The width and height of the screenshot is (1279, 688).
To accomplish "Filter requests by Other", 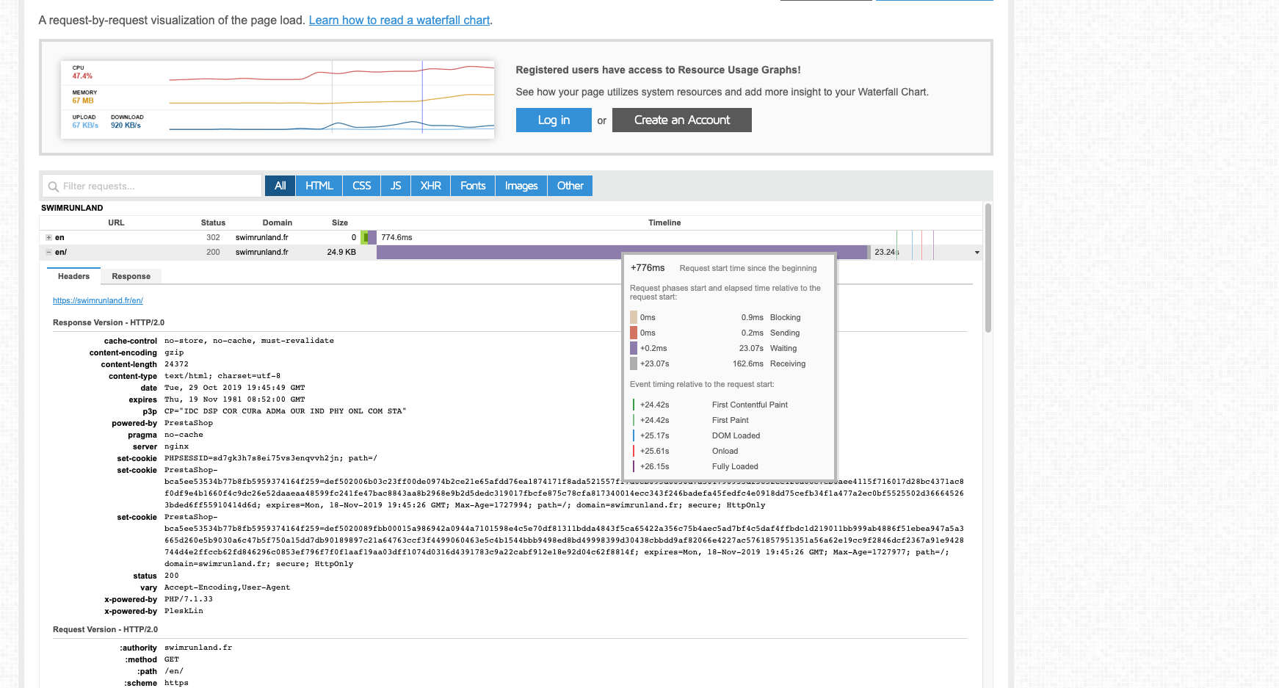I will pos(570,186).
